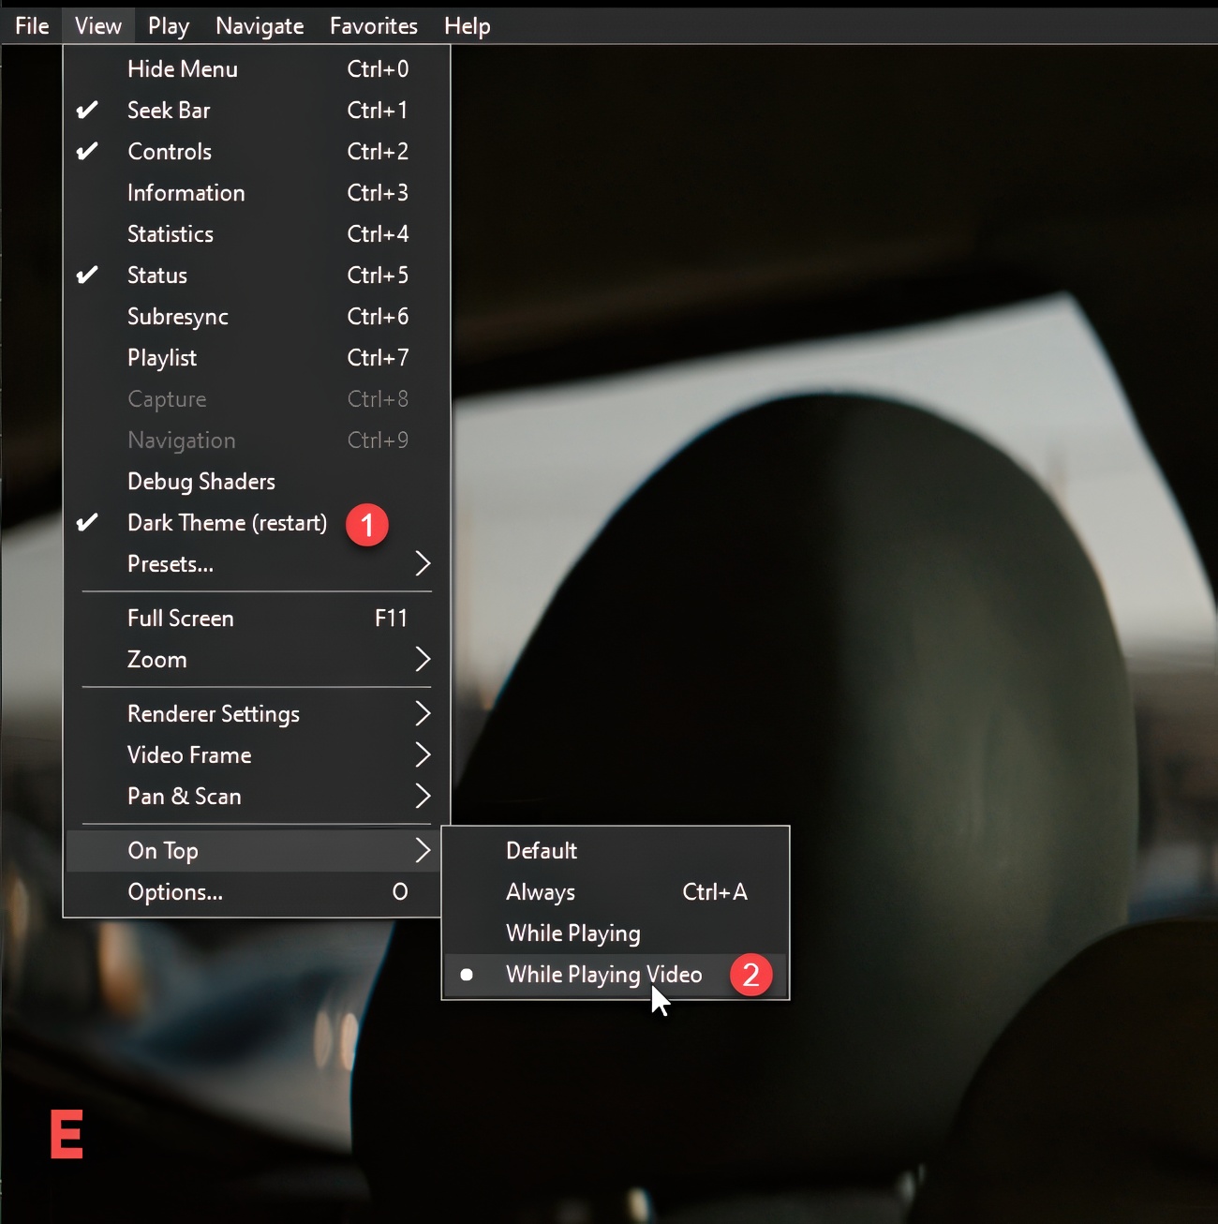Select Hide Menu entry
Image resolution: width=1218 pixels, height=1224 pixels.
click(257, 69)
